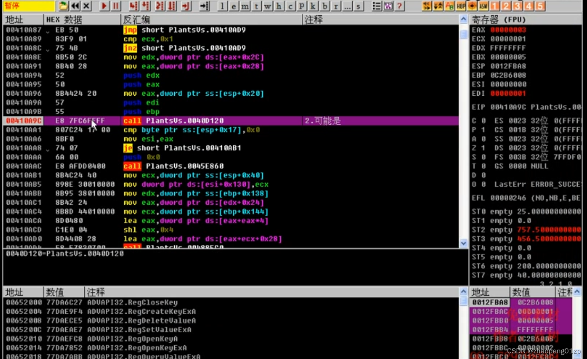
Task: Click the orange number 1 toolbar button
Action: (x=495, y=6)
